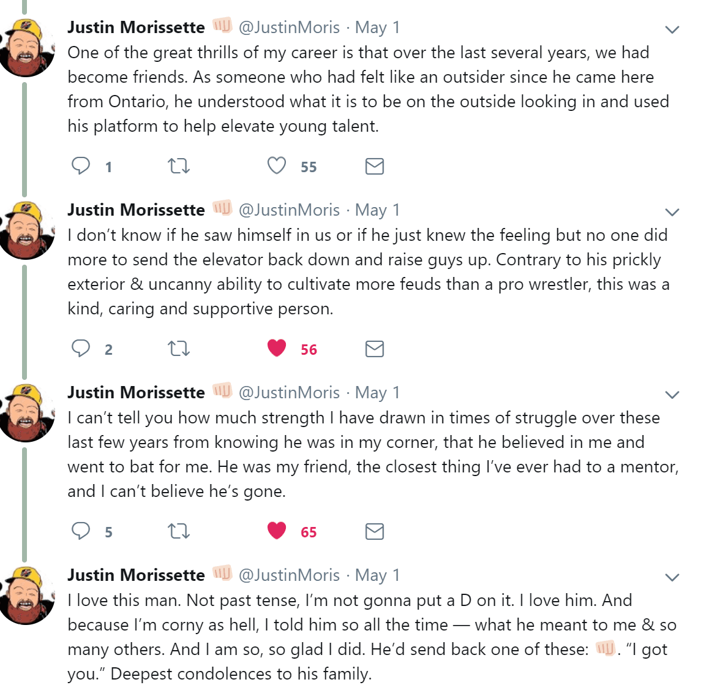Unlike the tweet with 65 likes

click(x=277, y=531)
